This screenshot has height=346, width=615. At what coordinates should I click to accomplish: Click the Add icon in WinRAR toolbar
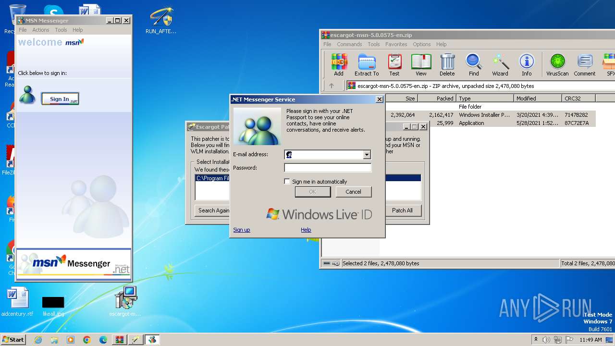(339, 65)
